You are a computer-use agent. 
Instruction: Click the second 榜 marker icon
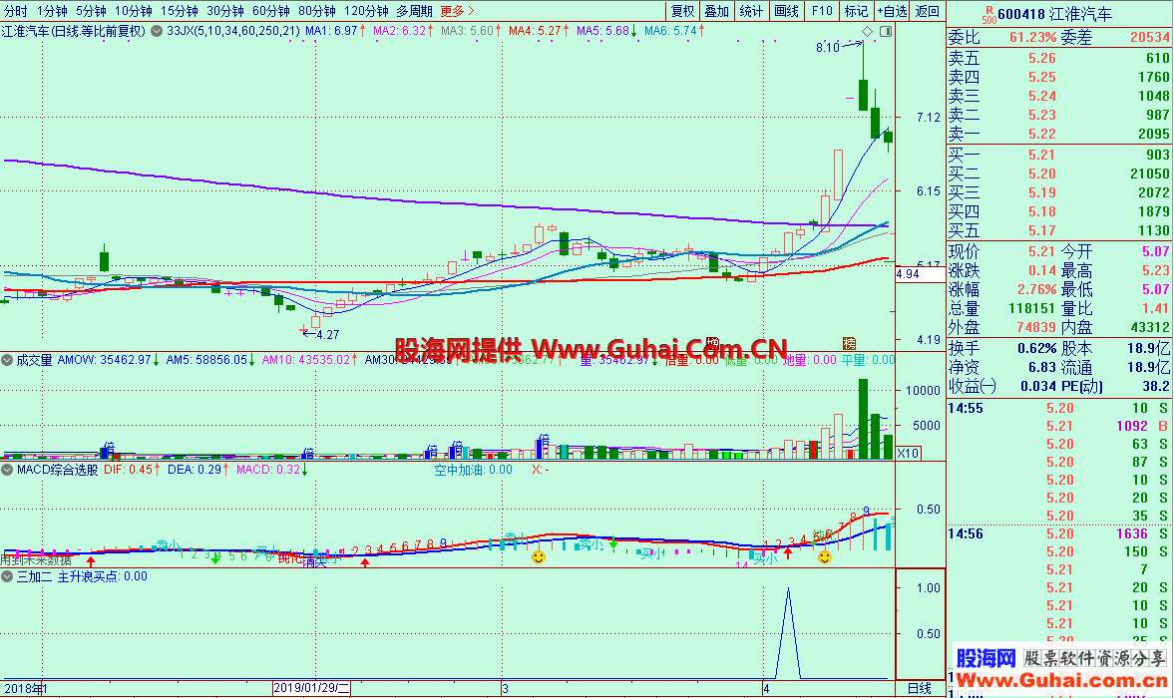849,343
